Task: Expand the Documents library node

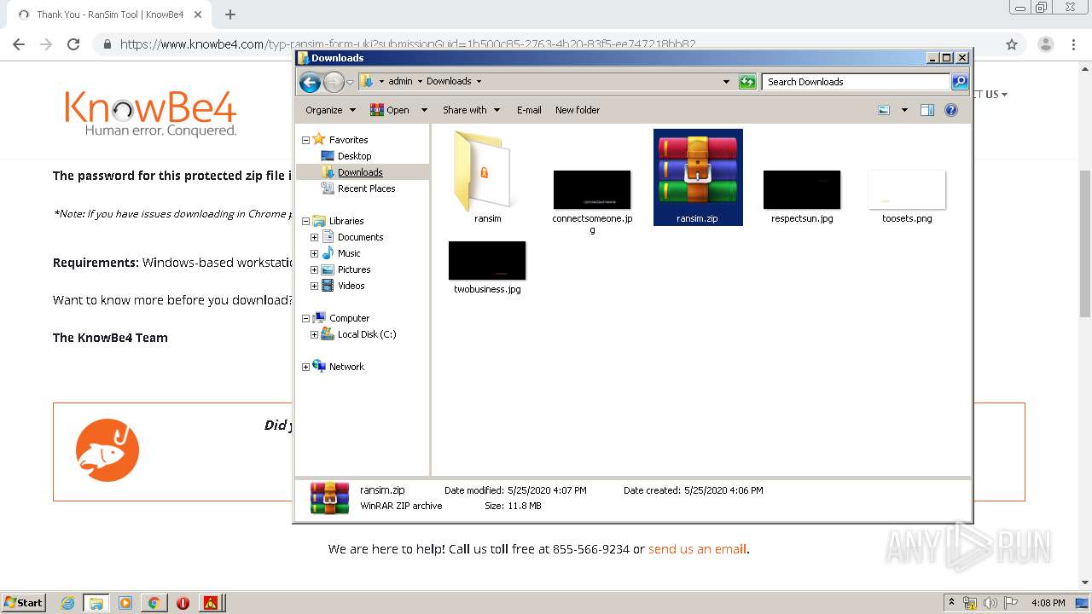Action: pyautogui.click(x=314, y=237)
